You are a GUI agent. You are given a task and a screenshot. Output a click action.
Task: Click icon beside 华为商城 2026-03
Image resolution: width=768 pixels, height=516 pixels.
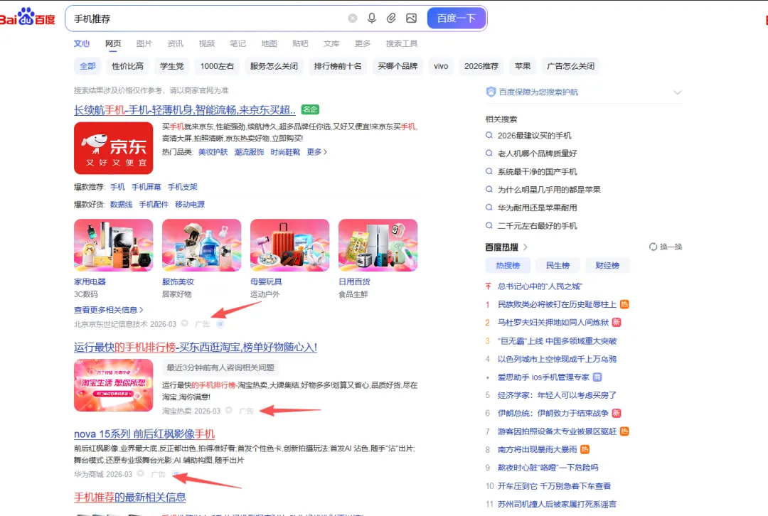141,473
